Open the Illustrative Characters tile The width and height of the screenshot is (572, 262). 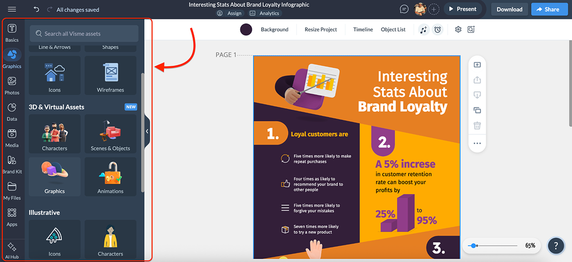point(111,239)
